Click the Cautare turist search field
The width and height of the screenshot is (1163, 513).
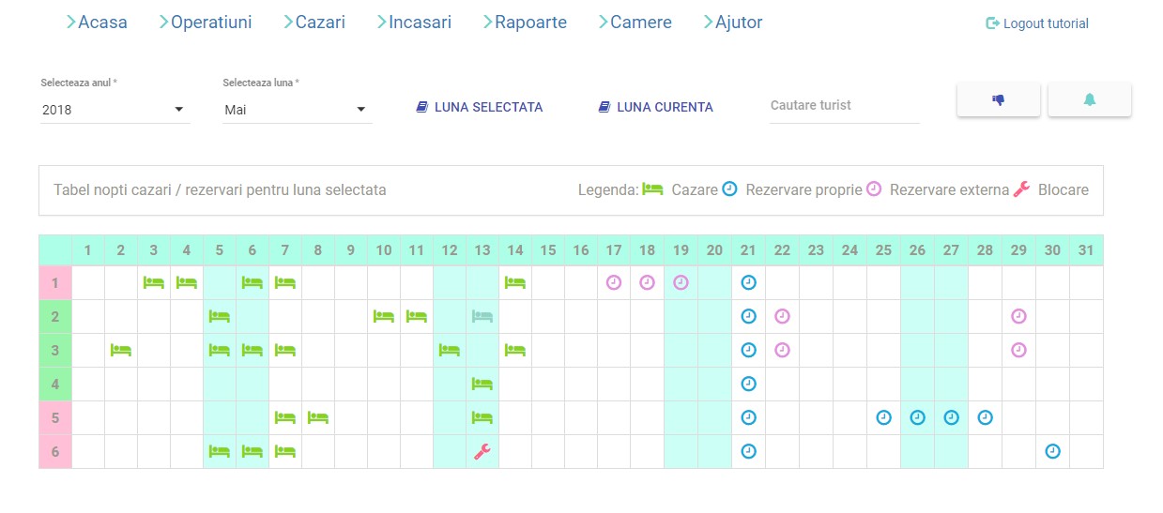(844, 106)
